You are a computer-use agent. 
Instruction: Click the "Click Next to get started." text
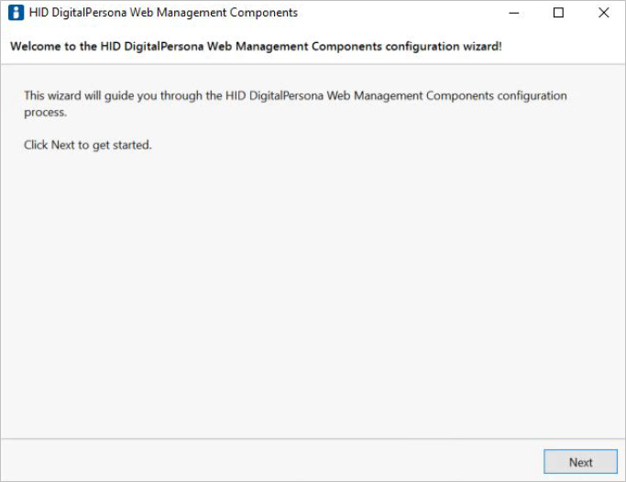pyautogui.click(x=88, y=145)
